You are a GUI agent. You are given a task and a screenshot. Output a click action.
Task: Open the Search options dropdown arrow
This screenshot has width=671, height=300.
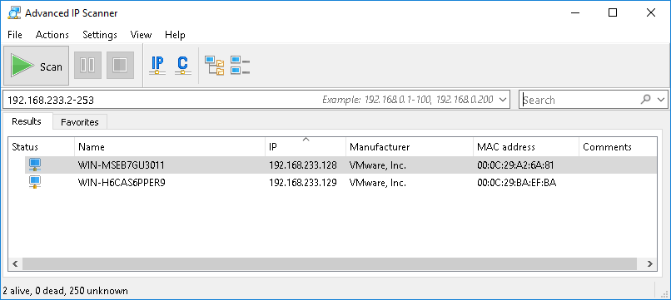(662, 100)
